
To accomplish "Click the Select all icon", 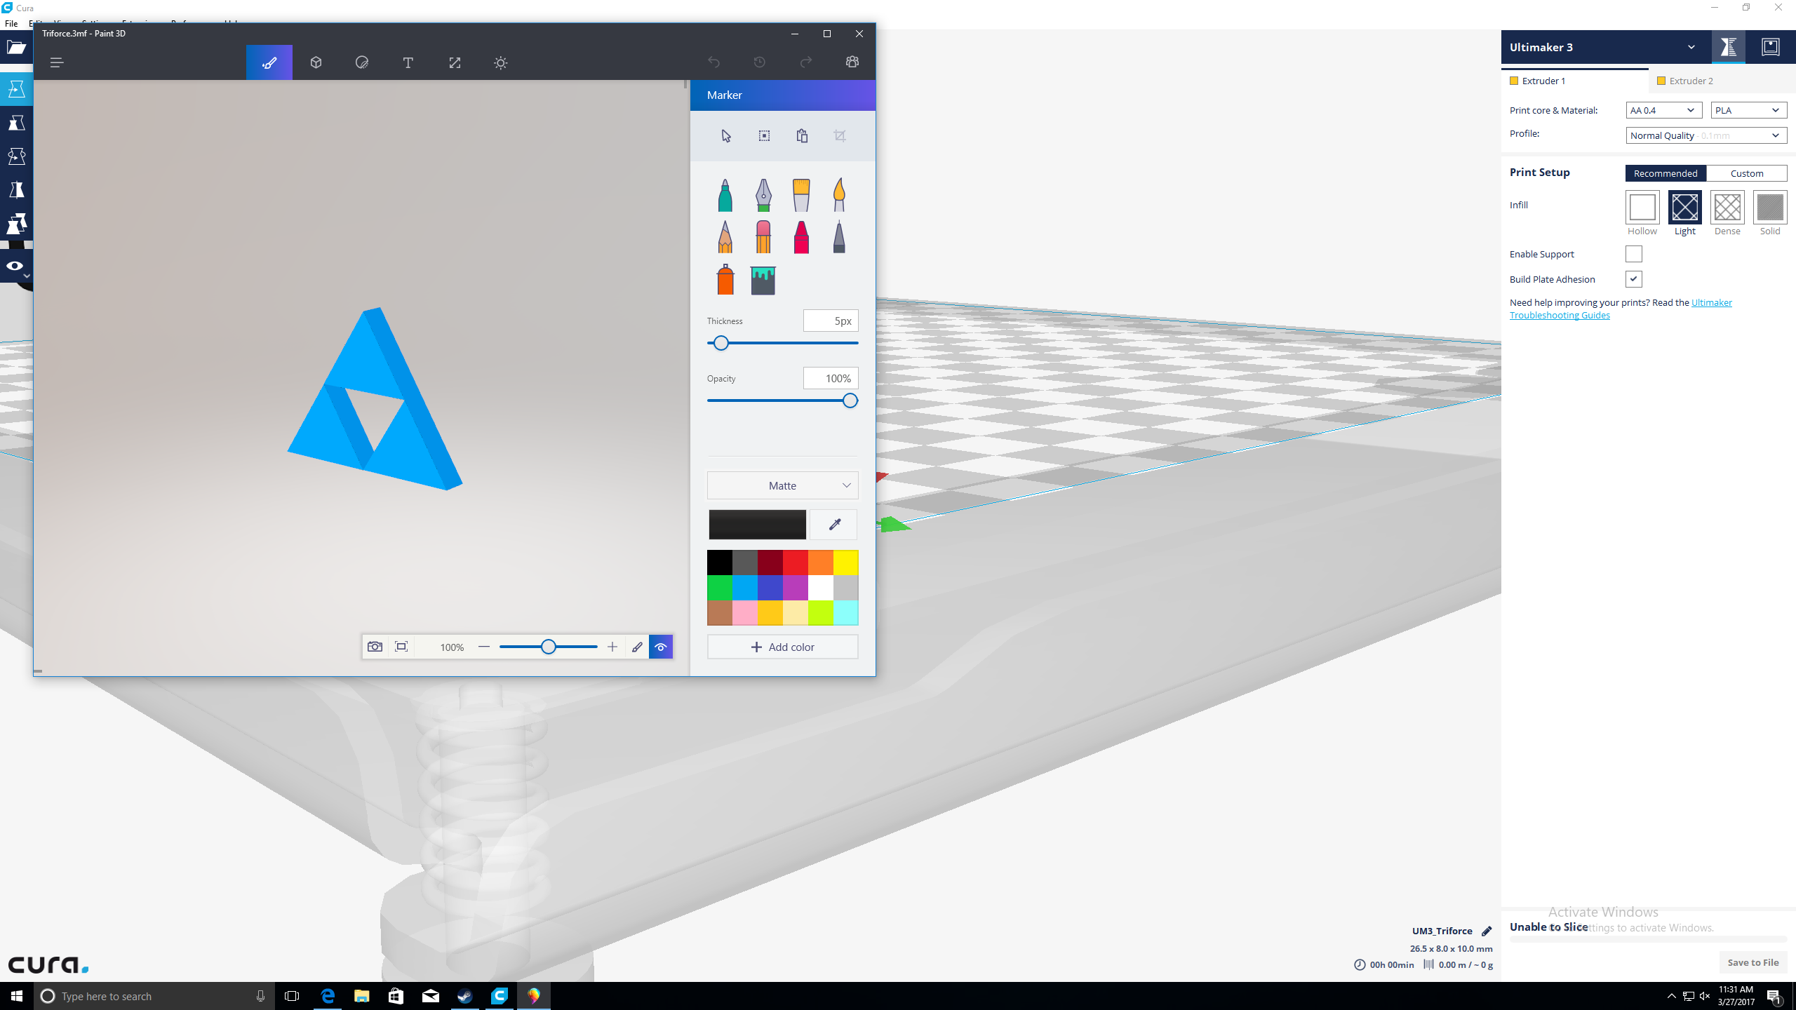I will [x=764, y=136].
